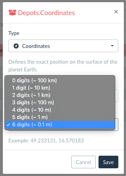Select highlighted 6 digits (~ 0.1 m) entry
Screen dimensions: 126x176
pos(60,125)
